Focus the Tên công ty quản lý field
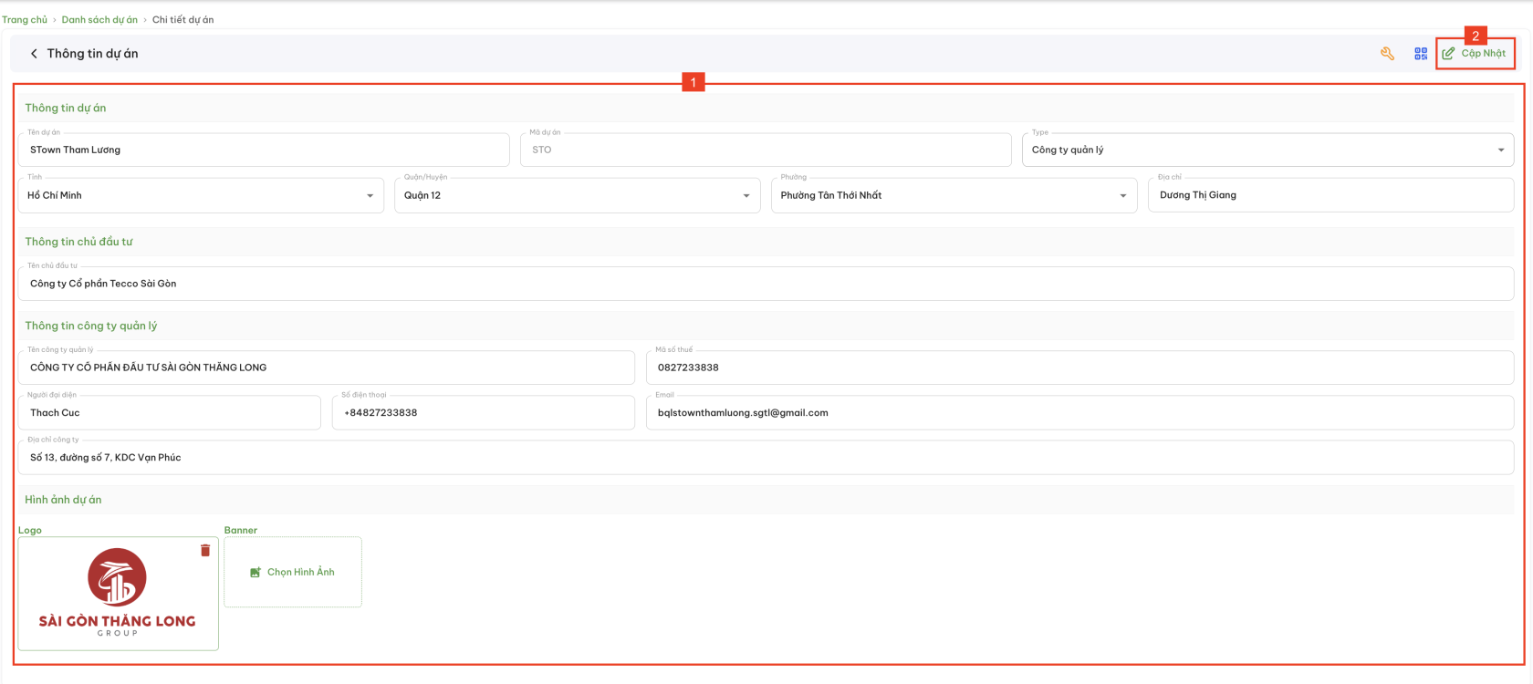The width and height of the screenshot is (1533, 684). tap(326, 368)
